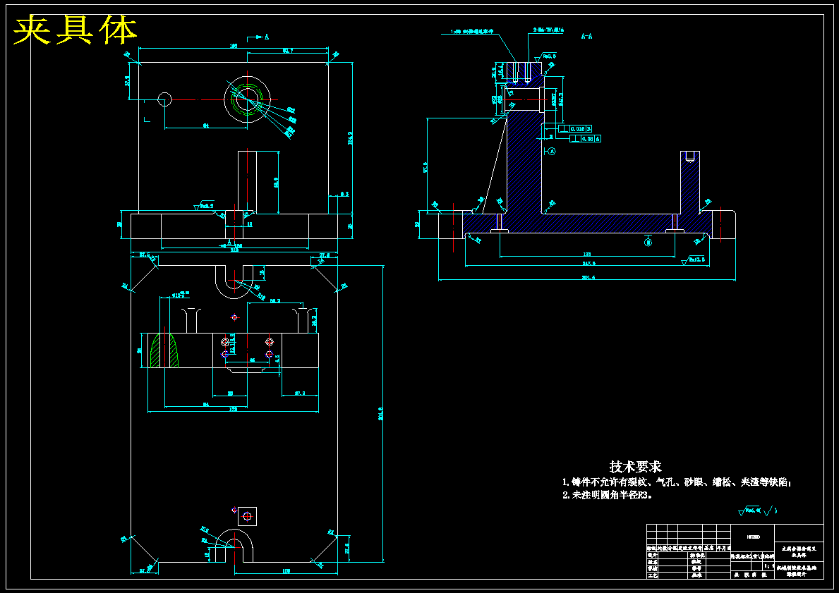839x593 pixels.
Task: Select the 0.016 B tolerance frame
Action: tap(574, 129)
